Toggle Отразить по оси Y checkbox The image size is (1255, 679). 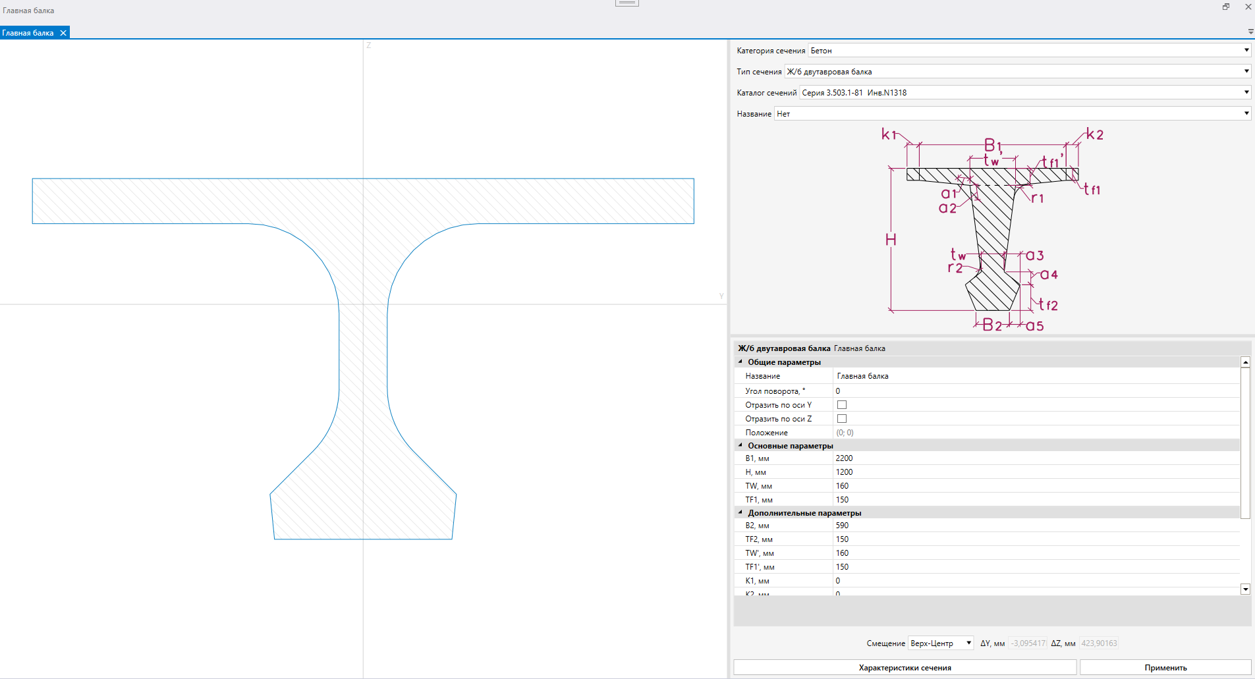point(841,405)
